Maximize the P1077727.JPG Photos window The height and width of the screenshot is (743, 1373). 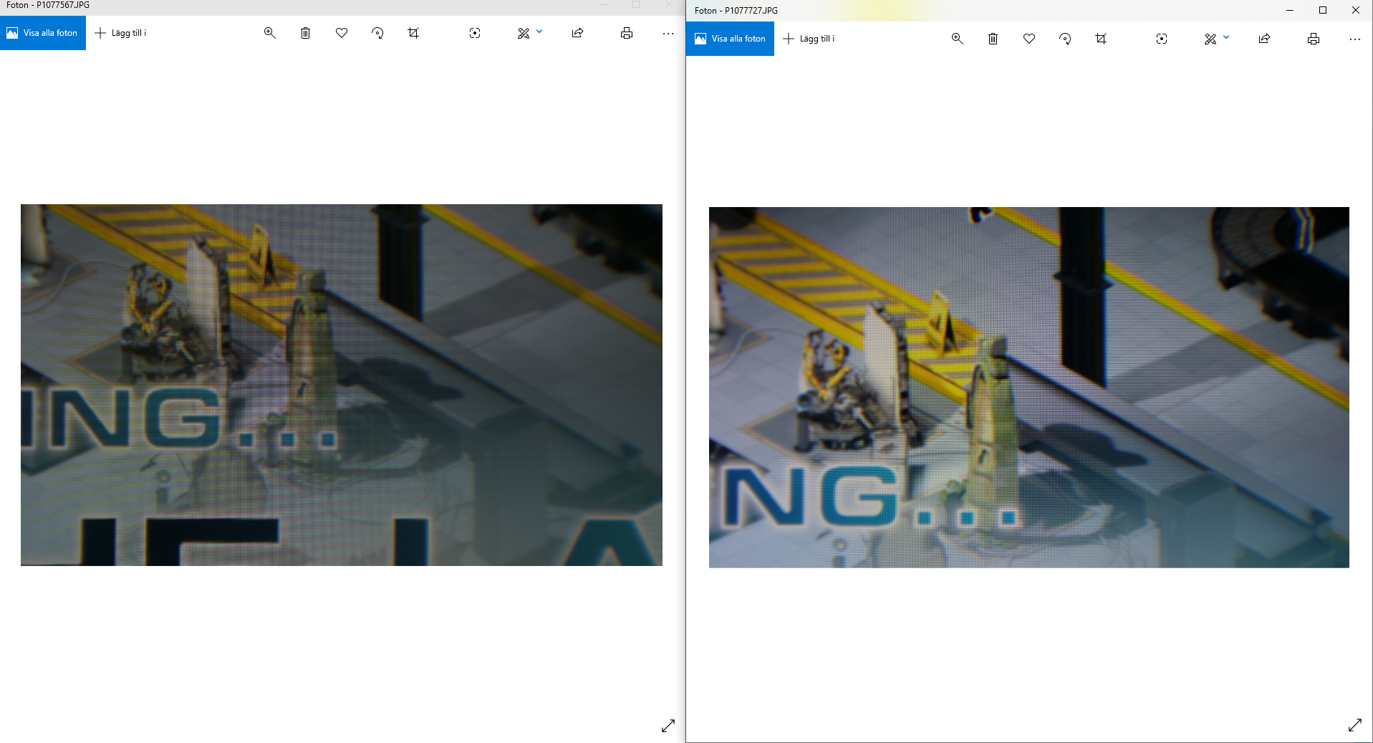[x=1322, y=10]
